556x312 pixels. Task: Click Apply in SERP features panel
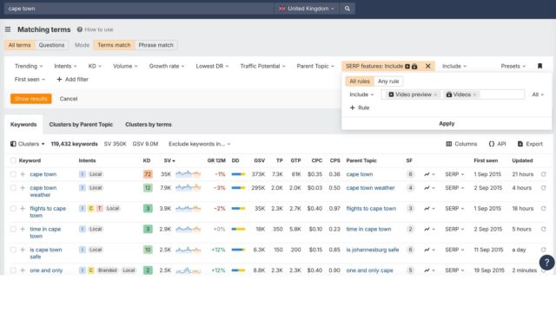pos(447,123)
